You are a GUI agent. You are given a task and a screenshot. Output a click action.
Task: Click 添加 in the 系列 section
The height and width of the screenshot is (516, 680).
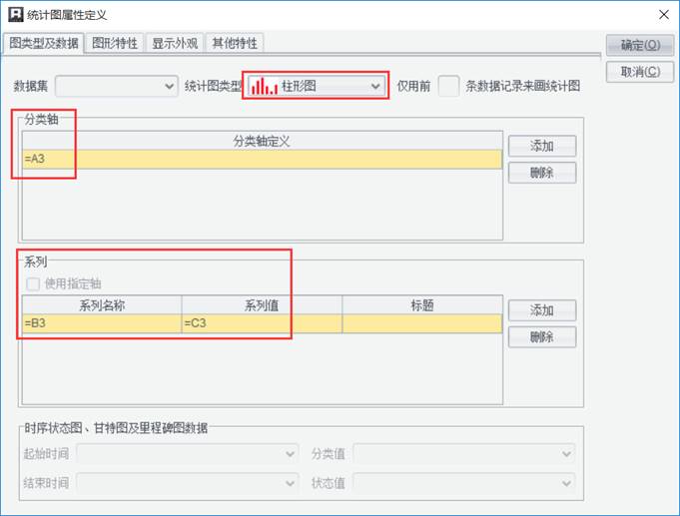(x=542, y=310)
